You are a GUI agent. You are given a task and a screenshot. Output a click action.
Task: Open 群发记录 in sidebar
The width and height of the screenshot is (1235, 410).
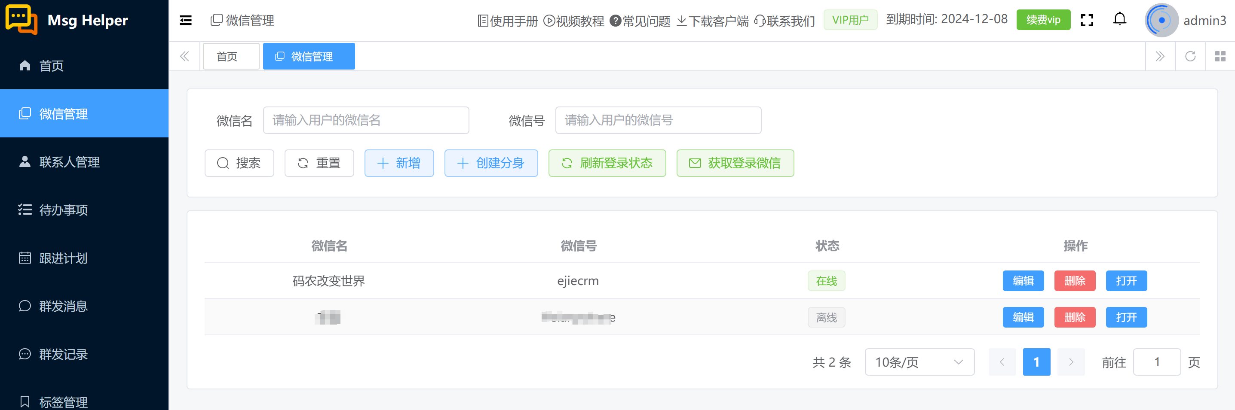pyautogui.click(x=84, y=354)
